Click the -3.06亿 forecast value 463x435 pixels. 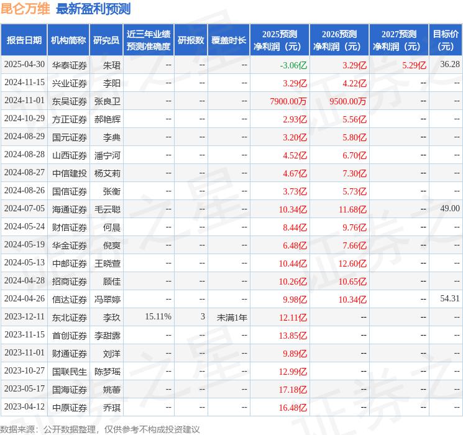[x=293, y=65]
